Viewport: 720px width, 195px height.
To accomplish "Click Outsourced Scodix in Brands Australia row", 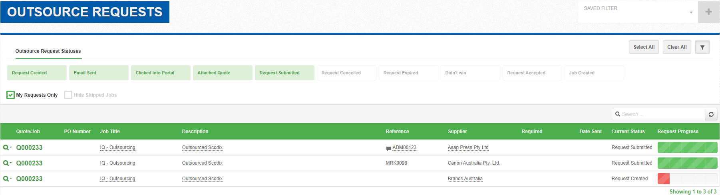I will (202, 179).
